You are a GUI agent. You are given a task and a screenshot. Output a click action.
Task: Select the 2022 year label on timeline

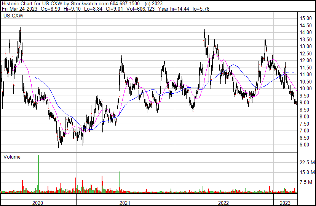coord(223,203)
